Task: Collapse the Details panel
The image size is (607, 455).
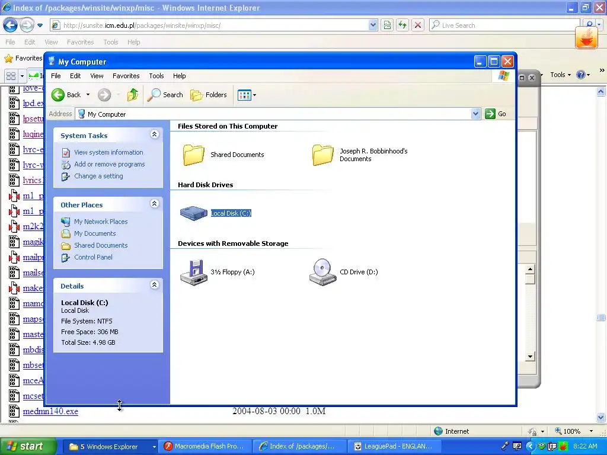Action: pyautogui.click(x=154, y=285)
